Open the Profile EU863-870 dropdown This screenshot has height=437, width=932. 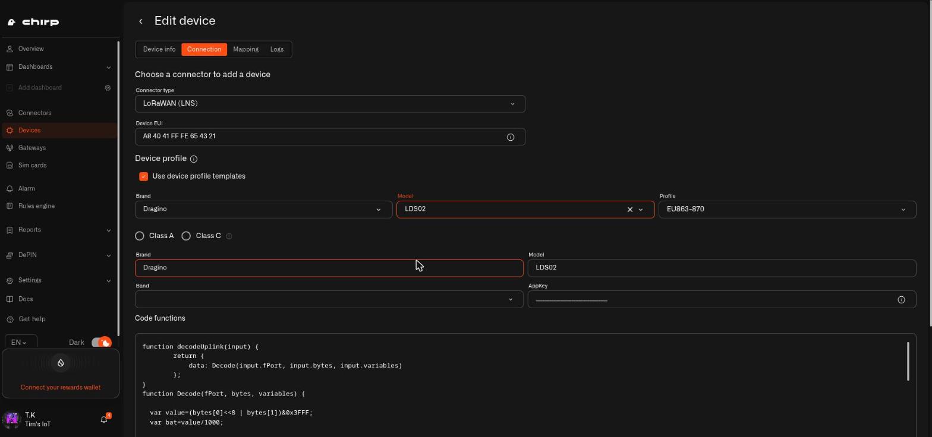coord(787,210)
